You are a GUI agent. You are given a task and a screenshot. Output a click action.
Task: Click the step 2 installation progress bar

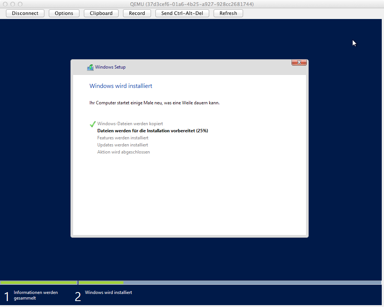click(230, 282)
